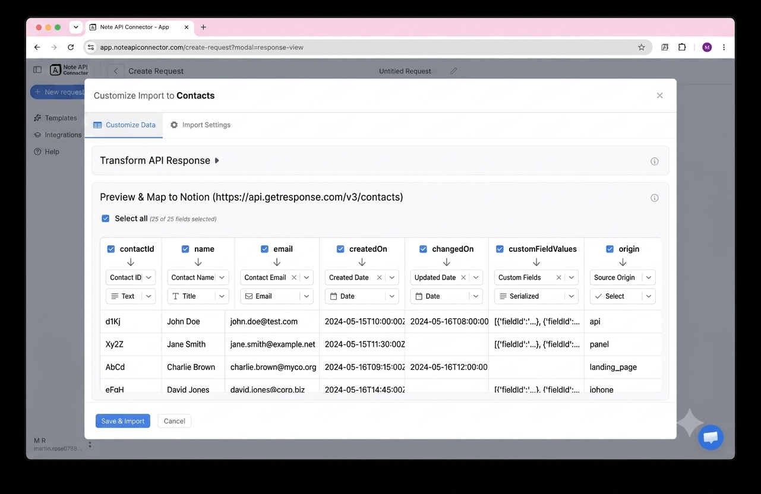Image resolution: width=761 pixels, height=494 pixels.
Task: Clear the Contact Email mapping with X
Action: pos(294,277)
